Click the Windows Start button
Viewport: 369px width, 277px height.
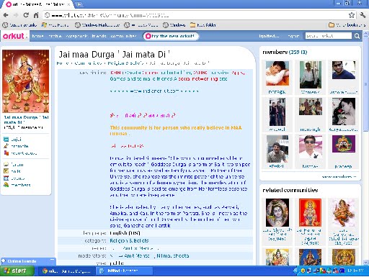[16, 271]
